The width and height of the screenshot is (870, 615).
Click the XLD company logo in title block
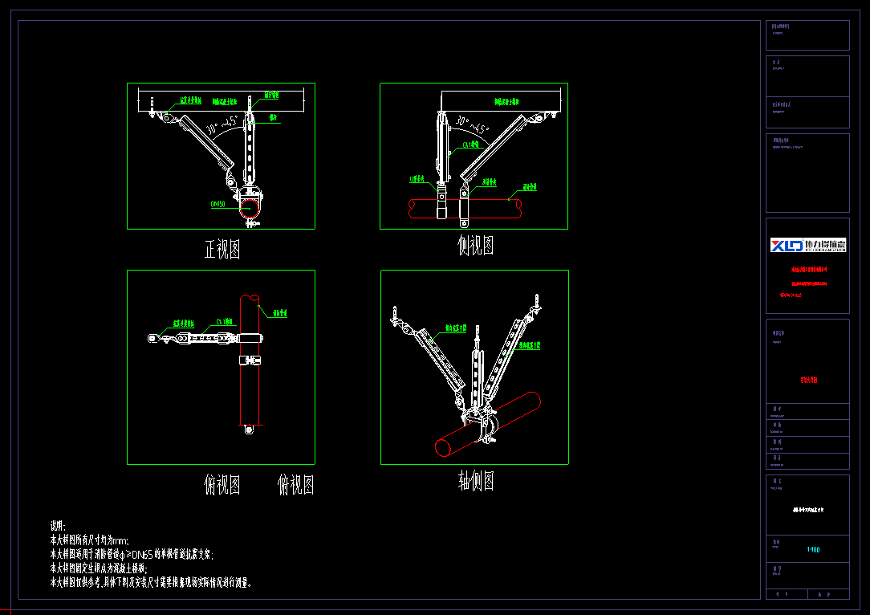(808, 245)
